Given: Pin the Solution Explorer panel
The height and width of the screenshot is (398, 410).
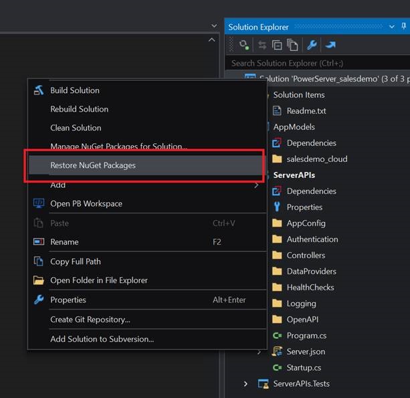Looking at the screenshot, I should coord(404,26).
